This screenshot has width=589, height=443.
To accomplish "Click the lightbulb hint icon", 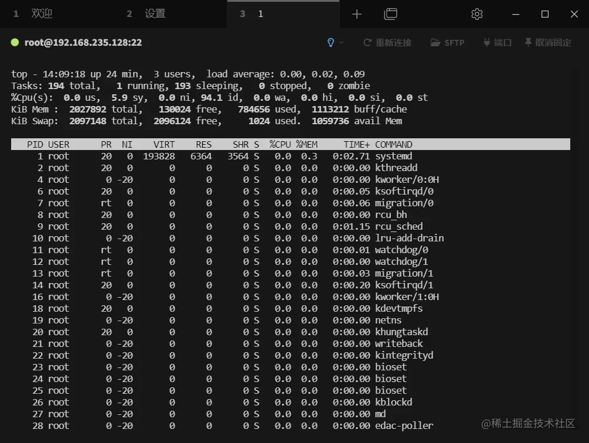I will [x=331, y=42].
